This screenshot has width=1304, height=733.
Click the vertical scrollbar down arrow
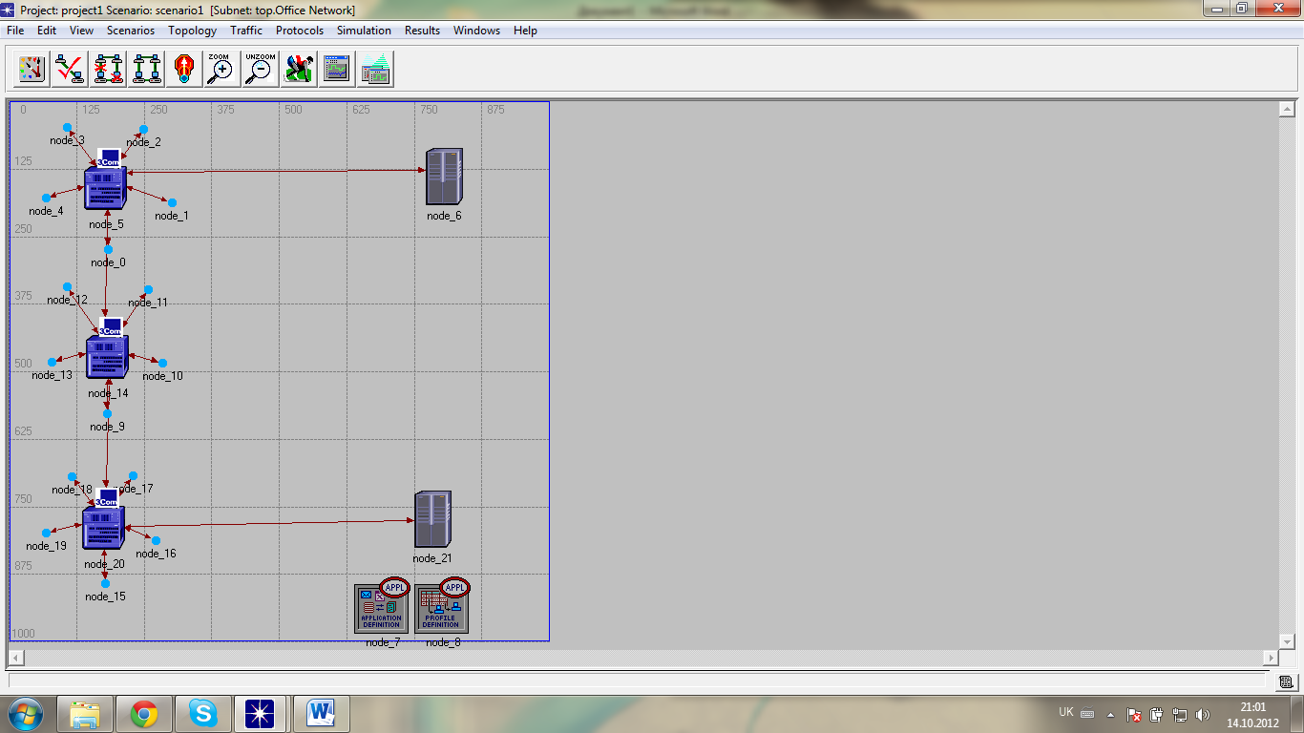pyautogui.click(x=1286, y=641)
